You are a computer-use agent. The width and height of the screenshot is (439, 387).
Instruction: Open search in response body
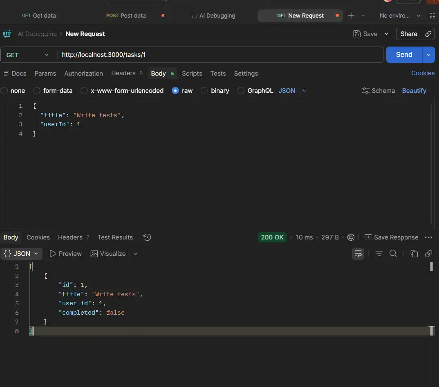(393, 254)
